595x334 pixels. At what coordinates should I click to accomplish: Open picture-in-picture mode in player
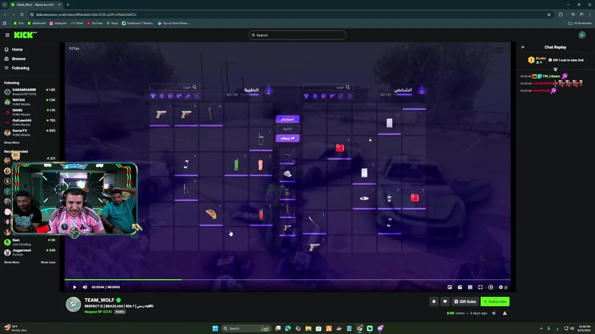tap(450, 287)
